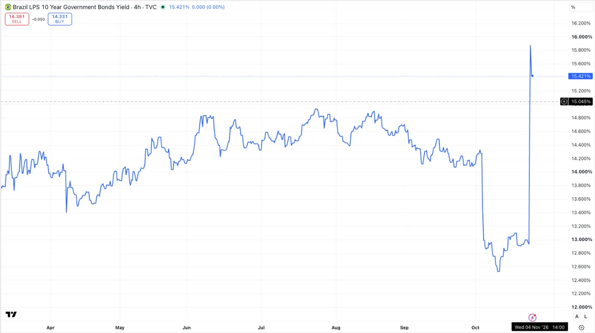
Task: Click the BUY 14.331 button
Action: tap(60, 19)
